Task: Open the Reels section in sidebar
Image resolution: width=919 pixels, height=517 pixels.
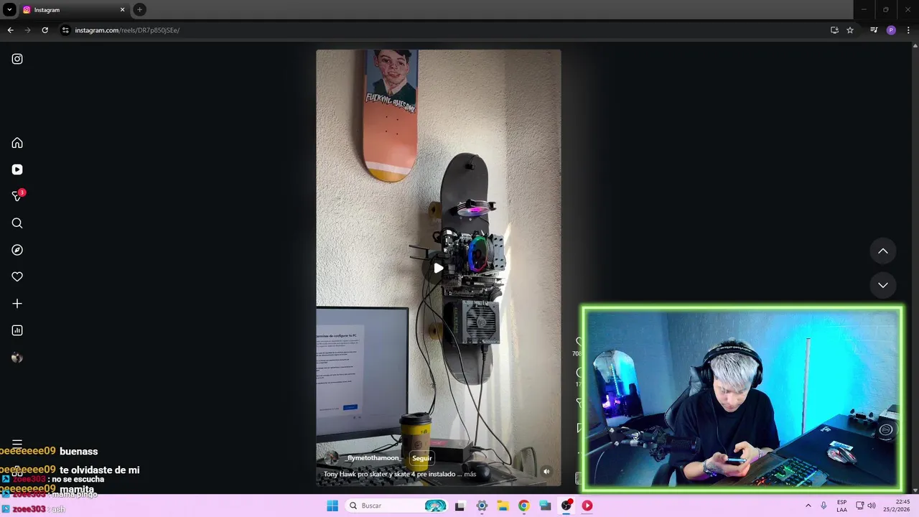Action: point(17,169)
